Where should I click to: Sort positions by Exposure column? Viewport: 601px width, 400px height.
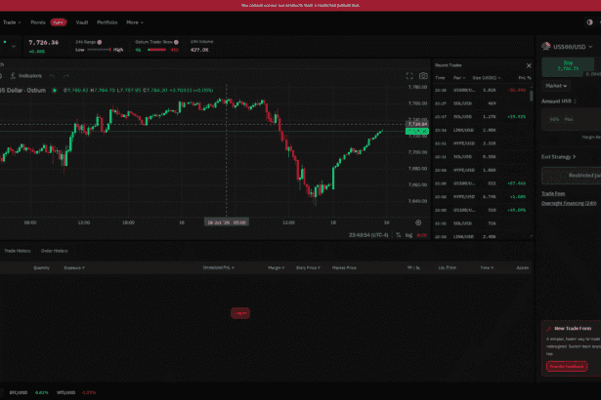[74, 268]
